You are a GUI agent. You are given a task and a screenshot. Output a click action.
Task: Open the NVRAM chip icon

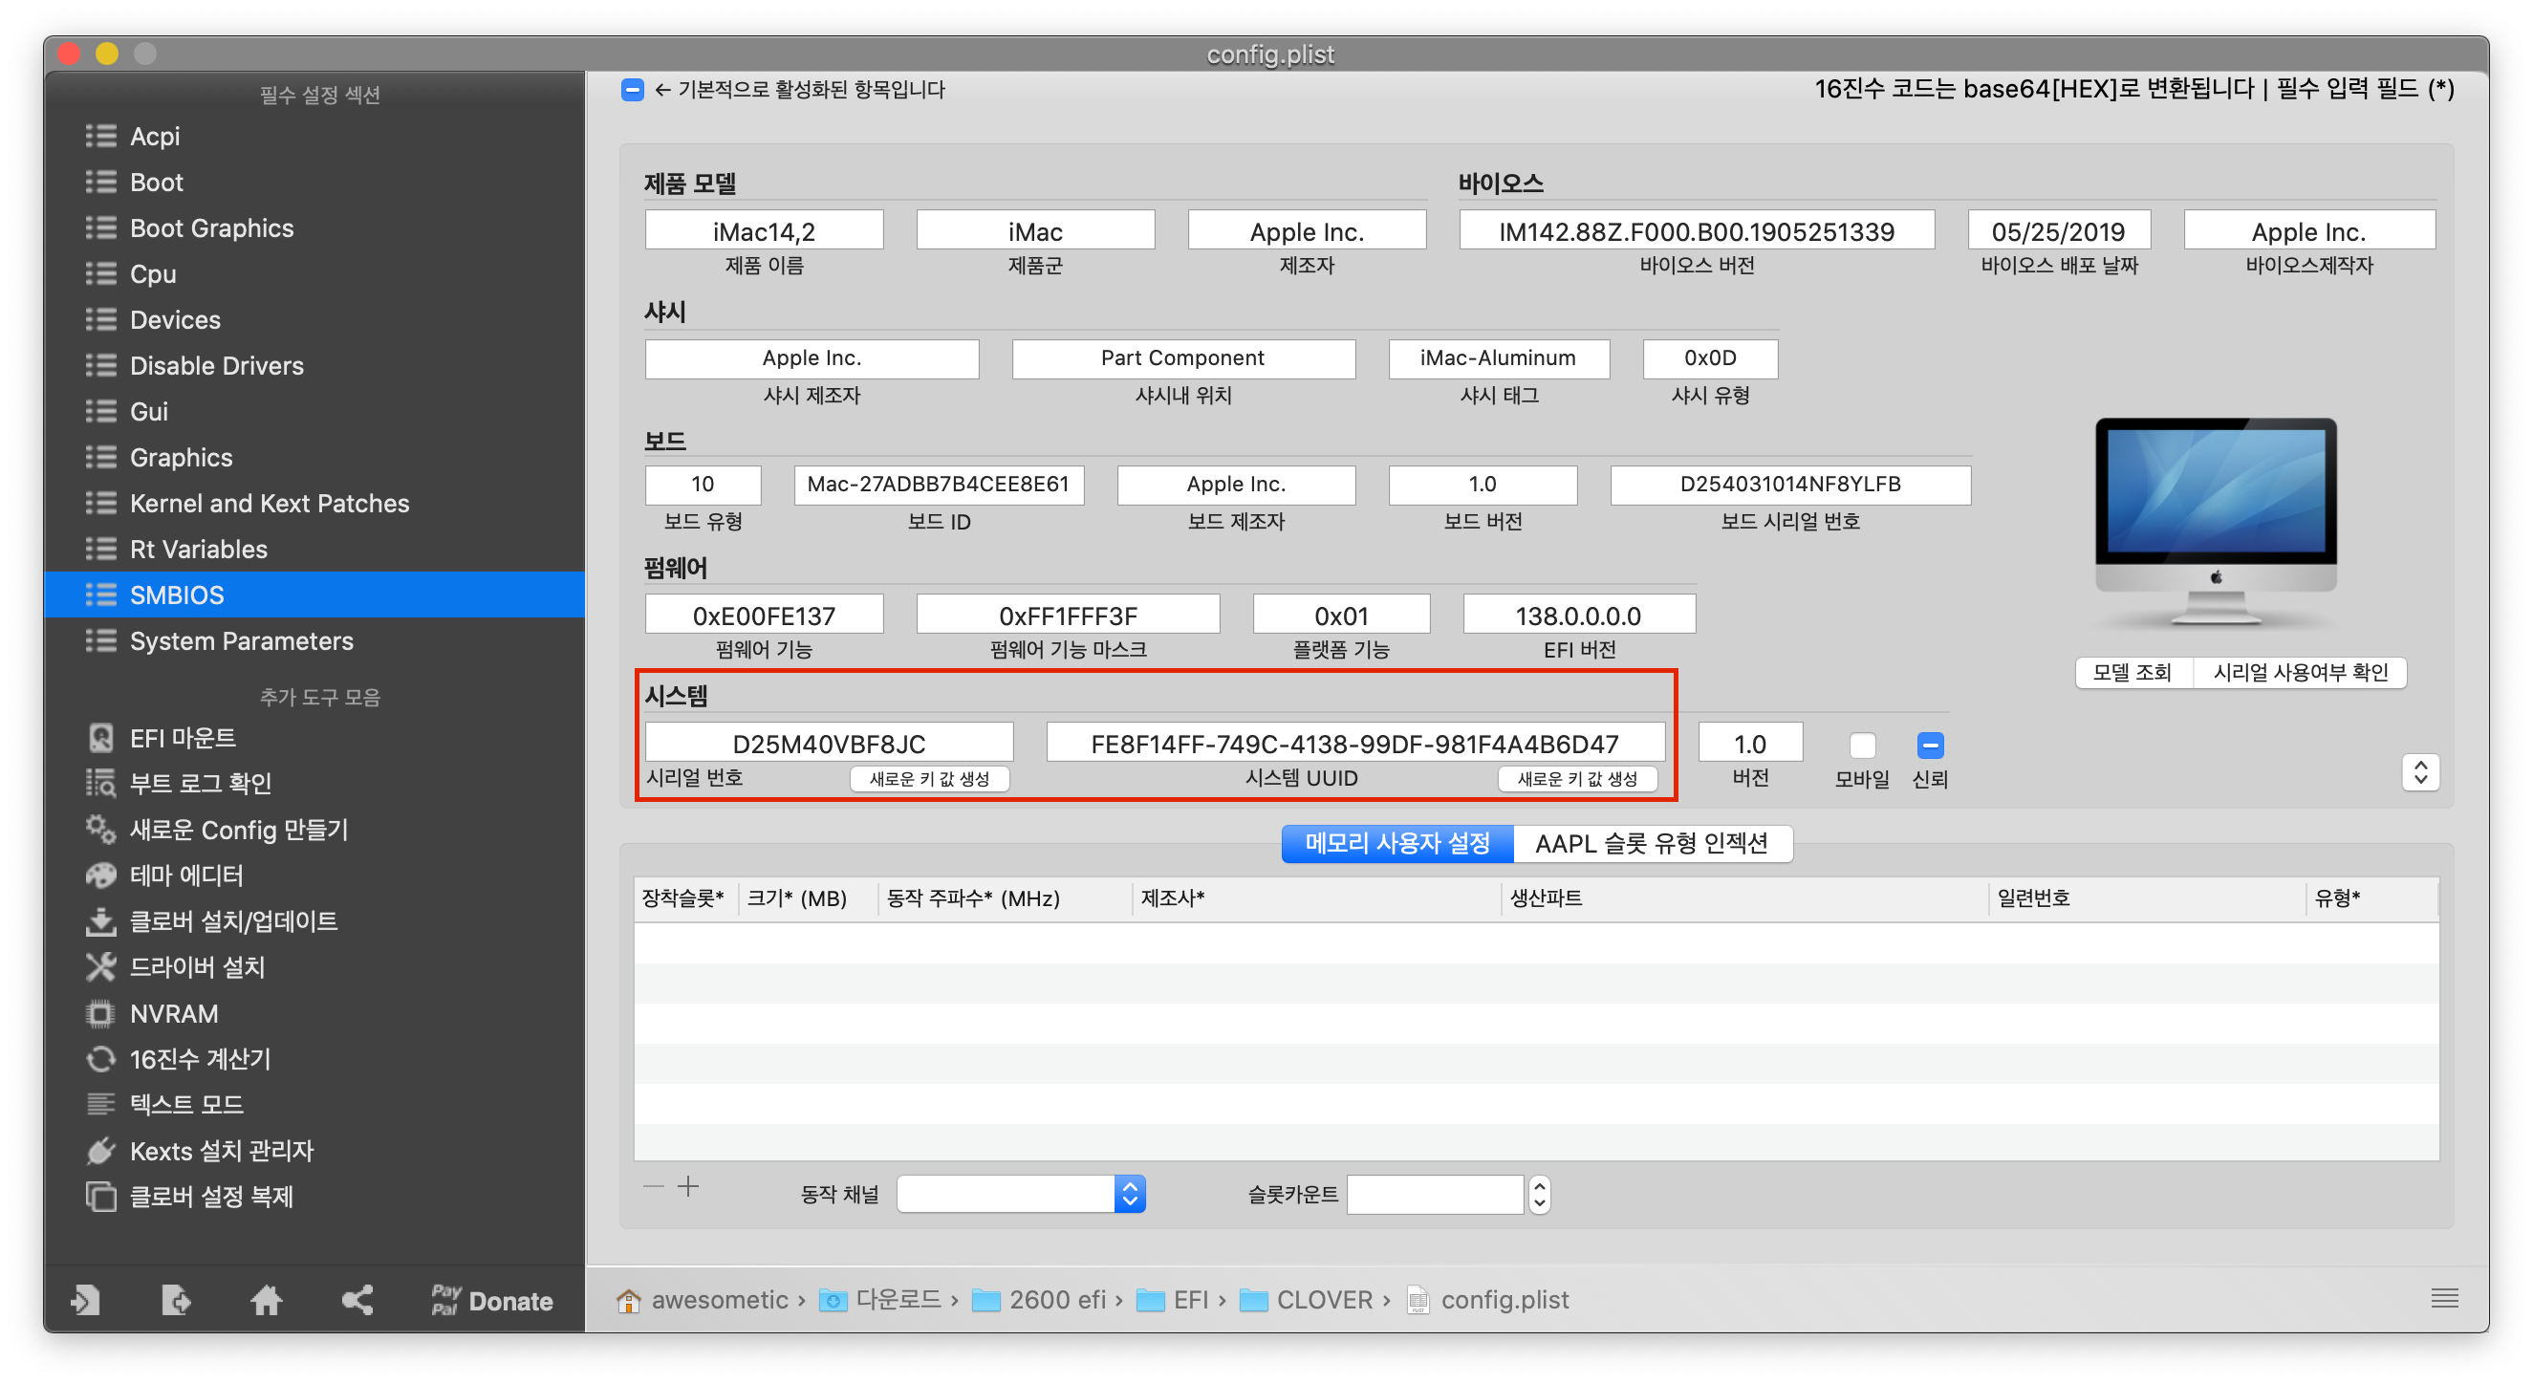pyautogui.click(x=100, y=1013)
